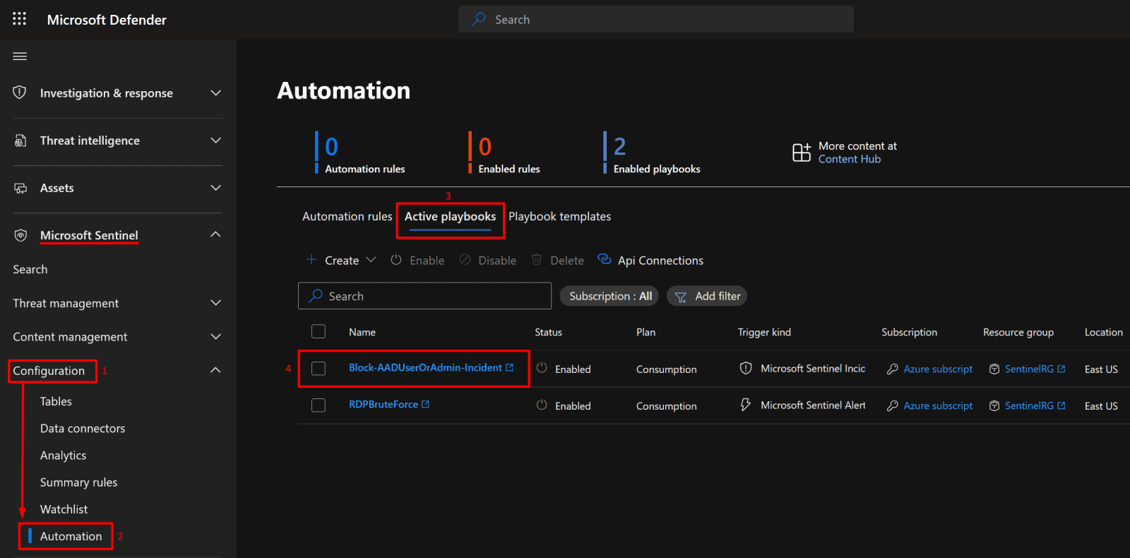The height and width of the screenshot is (558, 1130).
Task: Select Data connectors in the sidebar
Action: [83, 429]
